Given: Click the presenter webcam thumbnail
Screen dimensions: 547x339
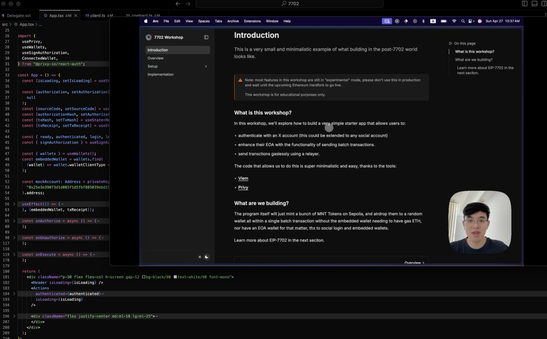Looking at the screenshot, I should 480,222.
